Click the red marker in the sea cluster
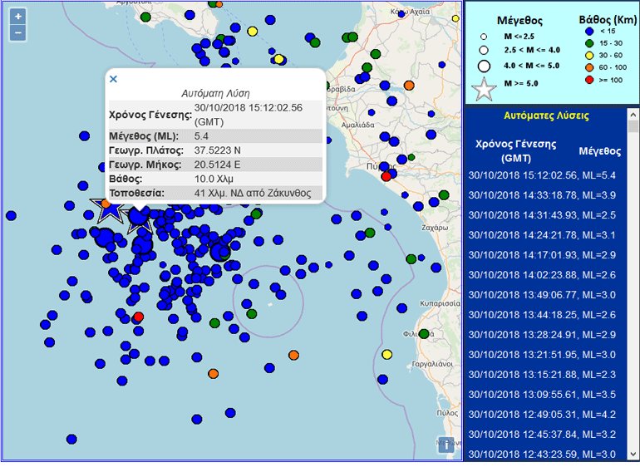 click(x=139, y=317)
